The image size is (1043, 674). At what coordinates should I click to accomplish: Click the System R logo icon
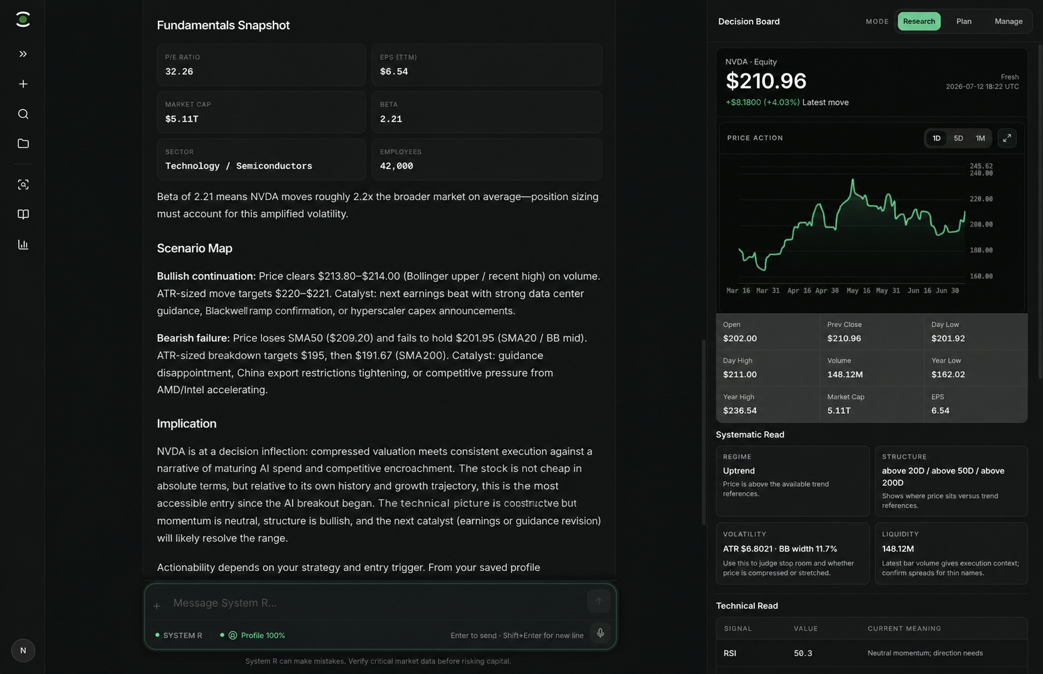click(x=23, y=19)
